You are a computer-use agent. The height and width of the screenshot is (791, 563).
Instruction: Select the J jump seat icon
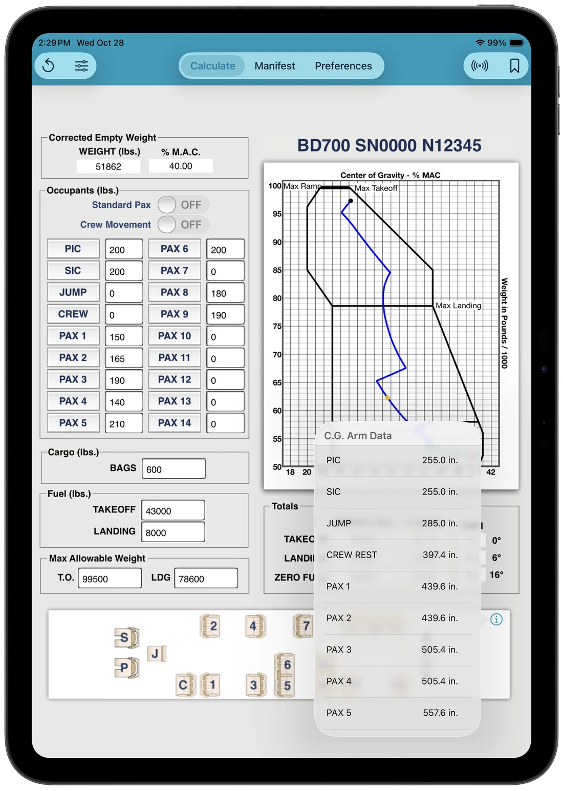pos(157,653)
